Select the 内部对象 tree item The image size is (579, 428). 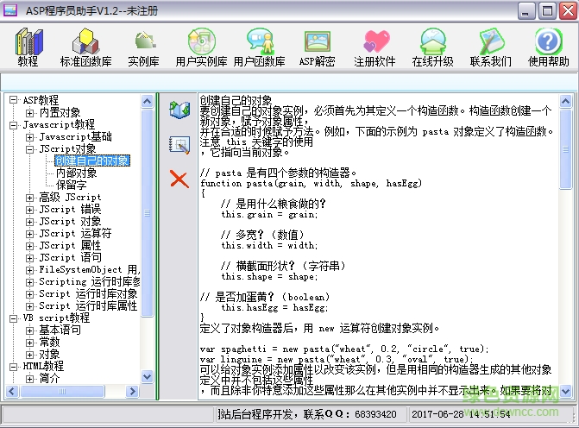(76, 173)
